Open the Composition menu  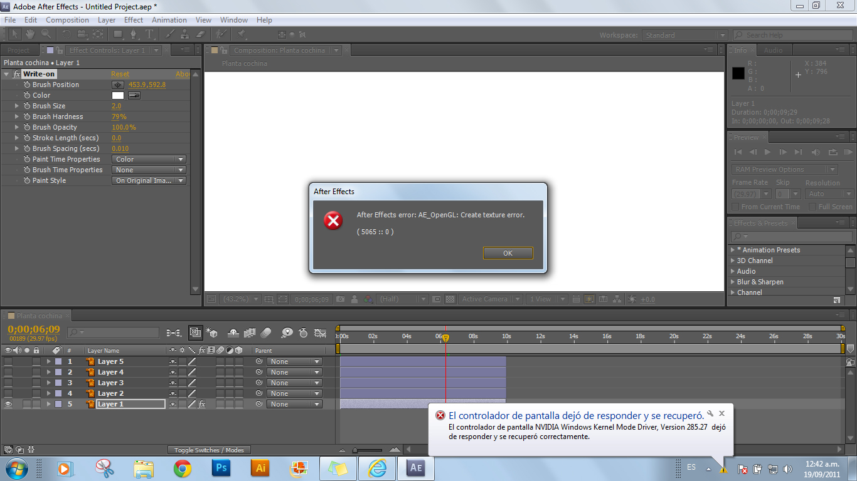tap(67, 20)
